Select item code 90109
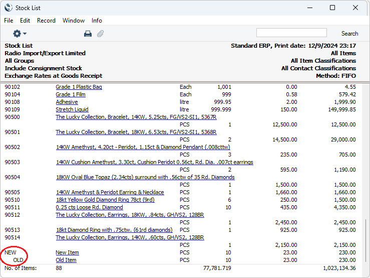Image resolution: width=370 pixels, height=278 pixels. 13,109
